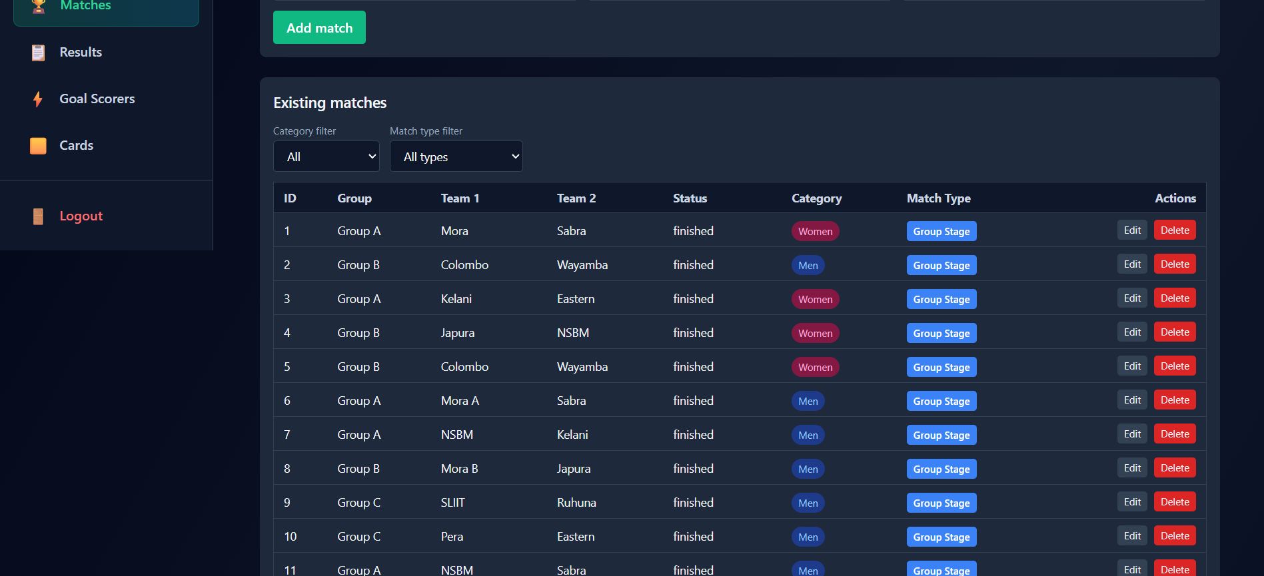Screen dimensions: 1264x576
Task: Edit match 1 Mora vs Sabra
Action: point(1132,230)
